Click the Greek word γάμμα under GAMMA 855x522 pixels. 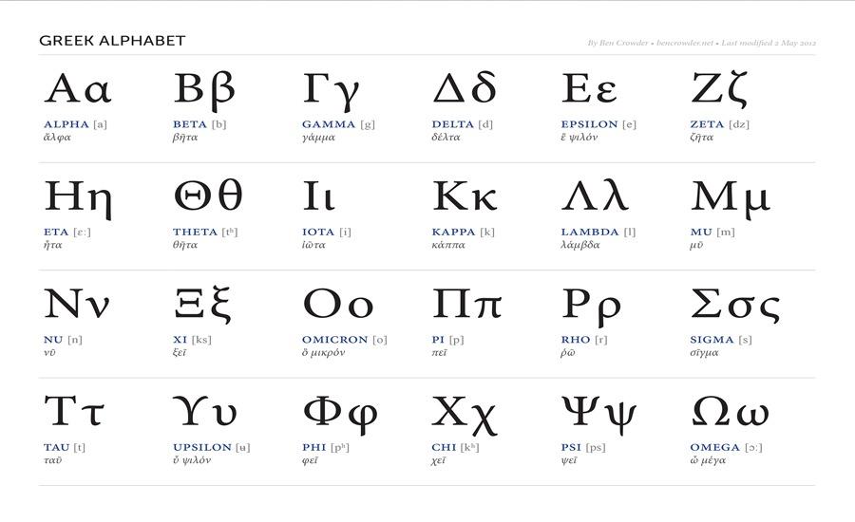[x=318, y=138]
